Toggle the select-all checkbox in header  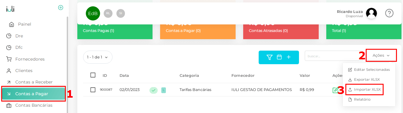coord(93,75)
